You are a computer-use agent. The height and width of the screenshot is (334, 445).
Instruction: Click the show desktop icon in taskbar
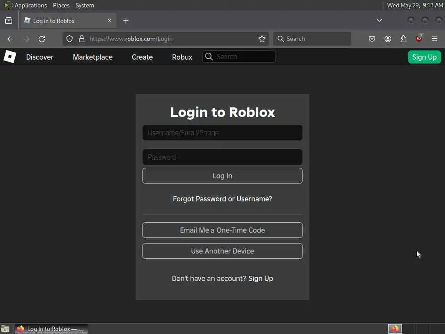[5, 329]
